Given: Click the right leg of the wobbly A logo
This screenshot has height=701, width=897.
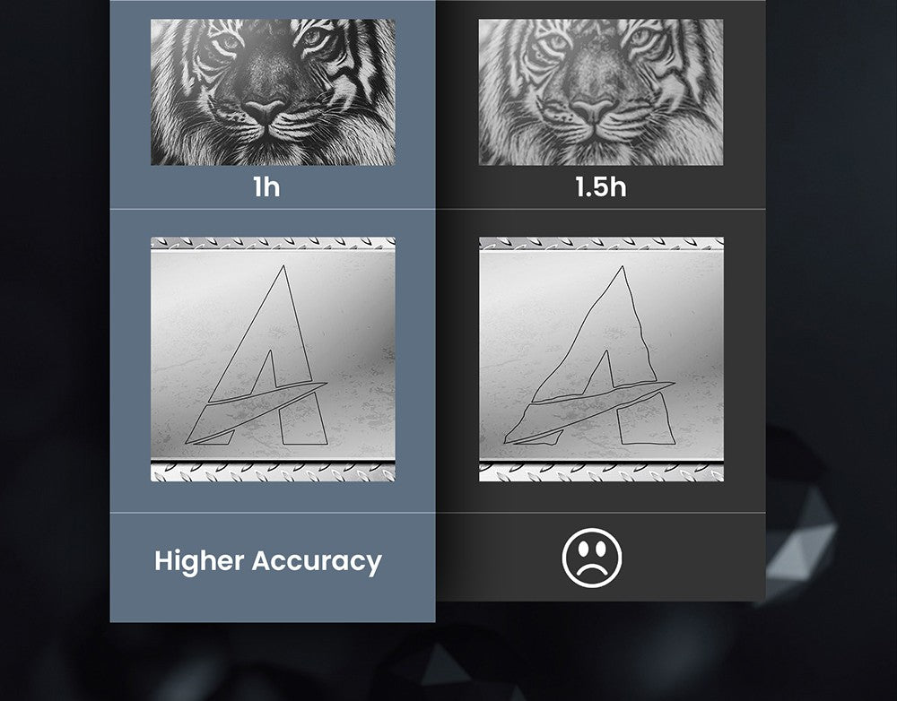Looking at the screenshot, I should tap(645, 420).
